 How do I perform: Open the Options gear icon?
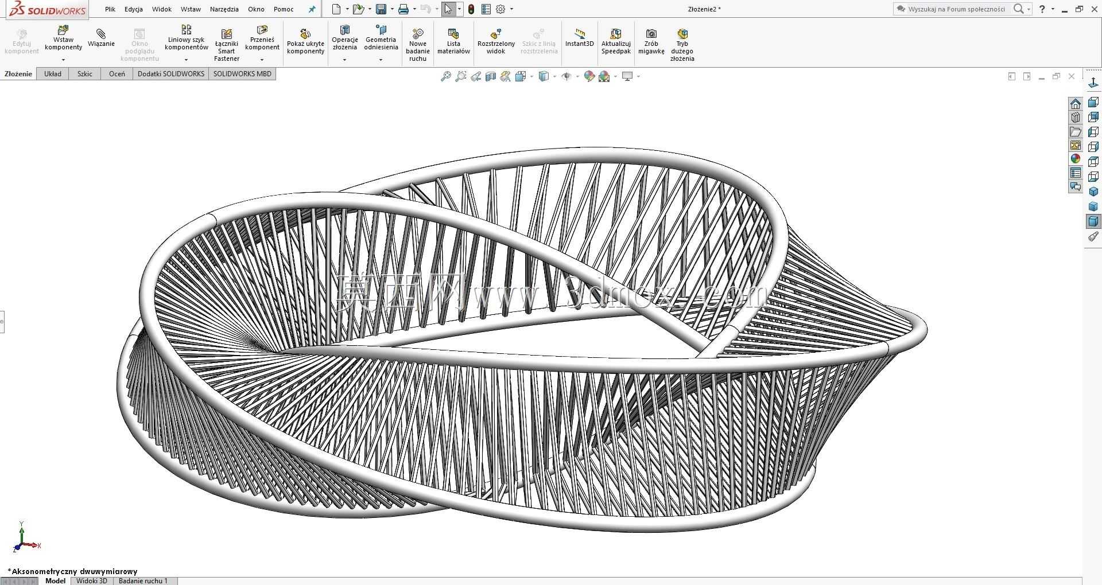click(500, 9)
